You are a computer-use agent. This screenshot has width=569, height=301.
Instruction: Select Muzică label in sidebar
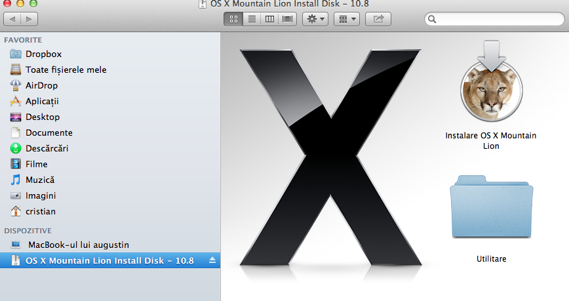click(x=40, y=180)
